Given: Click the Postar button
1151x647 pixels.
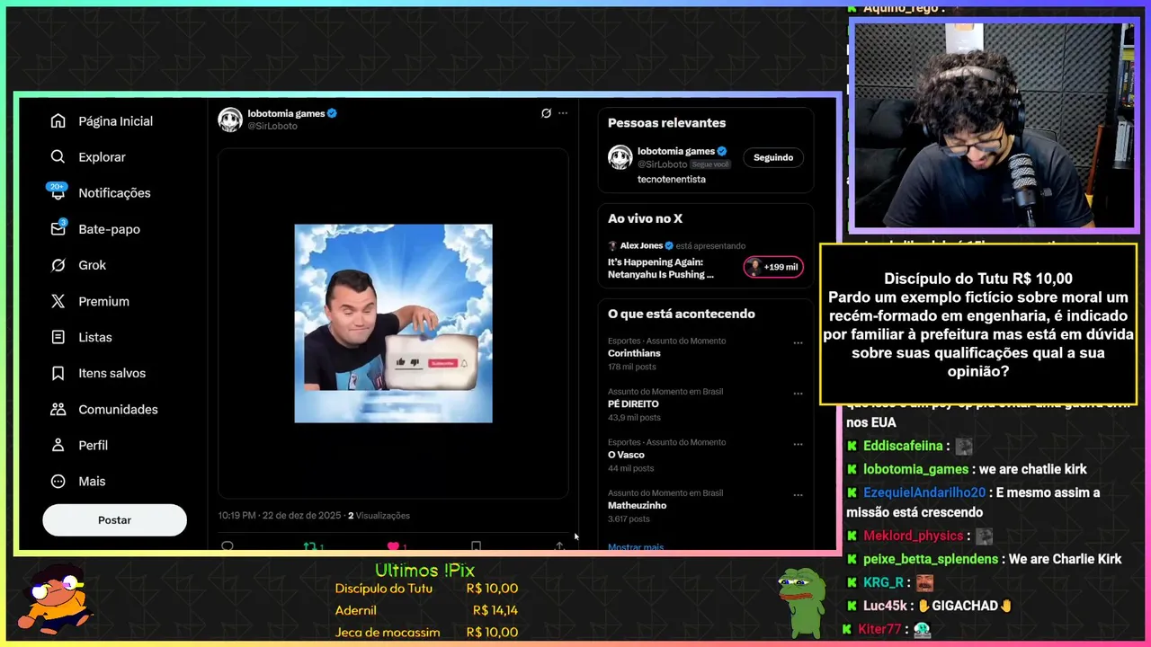Looking at the screenshot, I should [x=114, y=520].
